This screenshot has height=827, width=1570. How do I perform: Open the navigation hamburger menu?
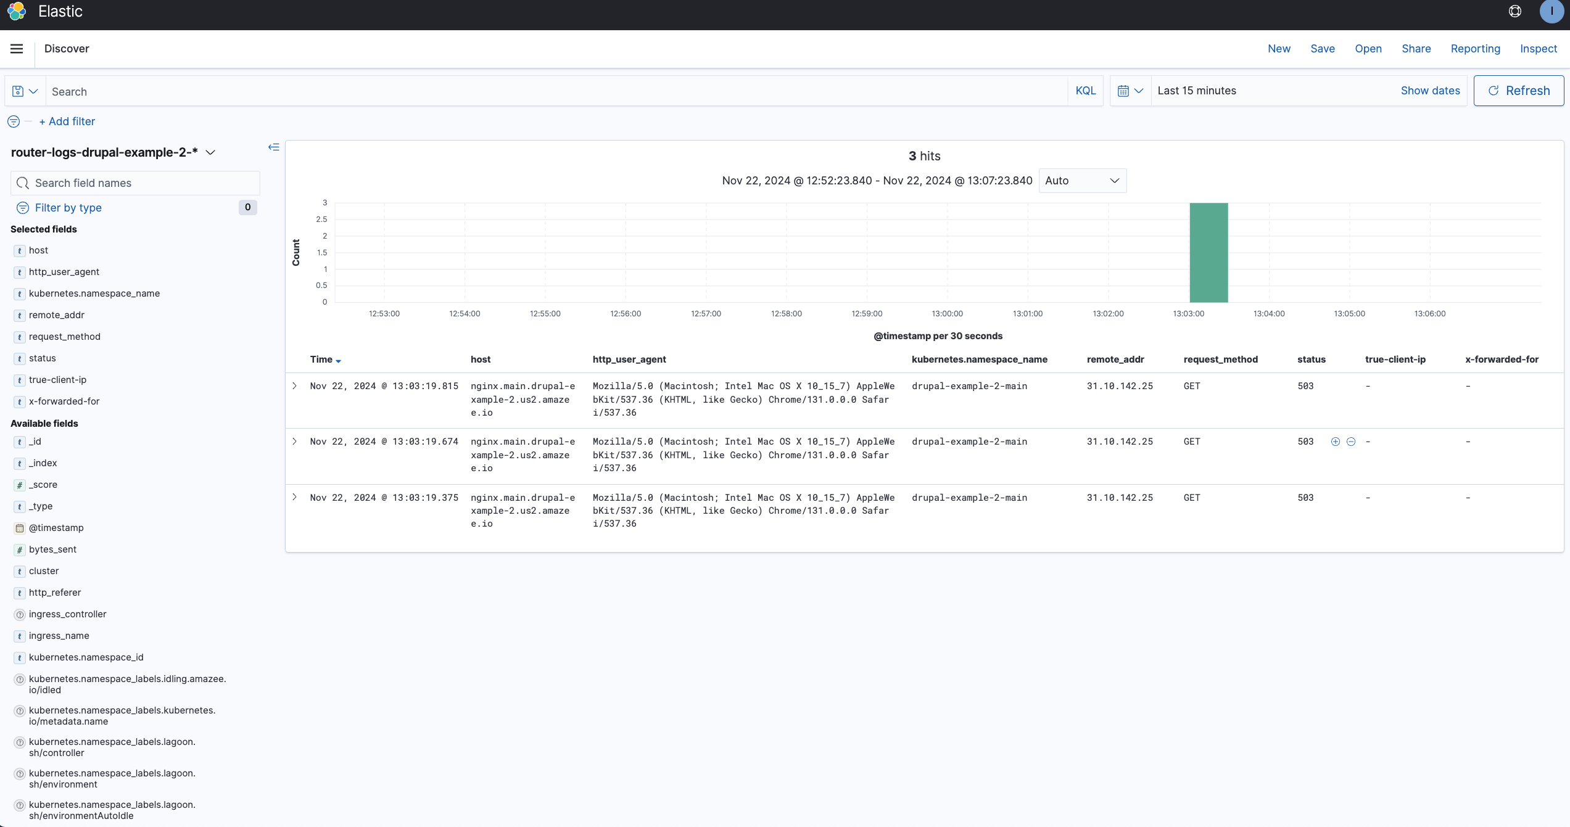point(17,48)
